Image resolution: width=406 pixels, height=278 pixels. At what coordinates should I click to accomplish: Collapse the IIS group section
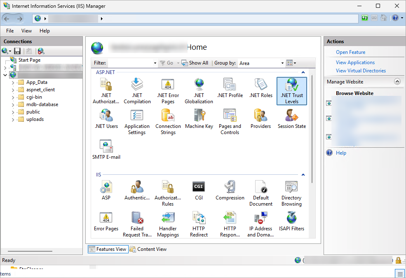303,175
